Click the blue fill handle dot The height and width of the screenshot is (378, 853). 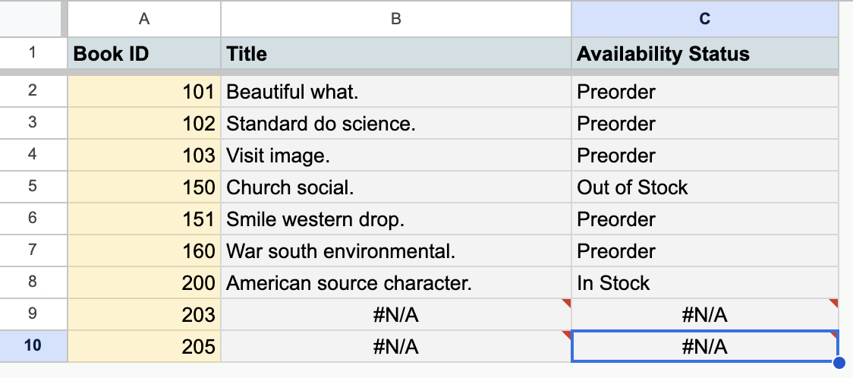(x=839, y=363)
